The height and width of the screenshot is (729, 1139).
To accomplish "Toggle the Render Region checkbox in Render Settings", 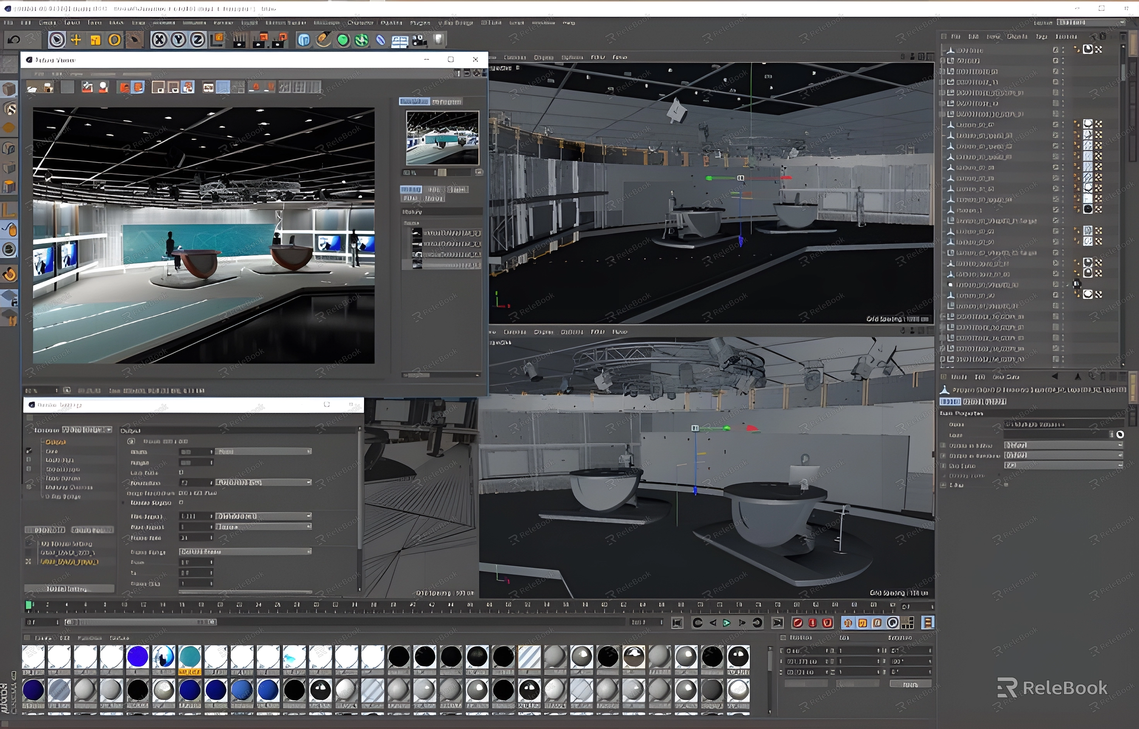I will pos(181,502).
